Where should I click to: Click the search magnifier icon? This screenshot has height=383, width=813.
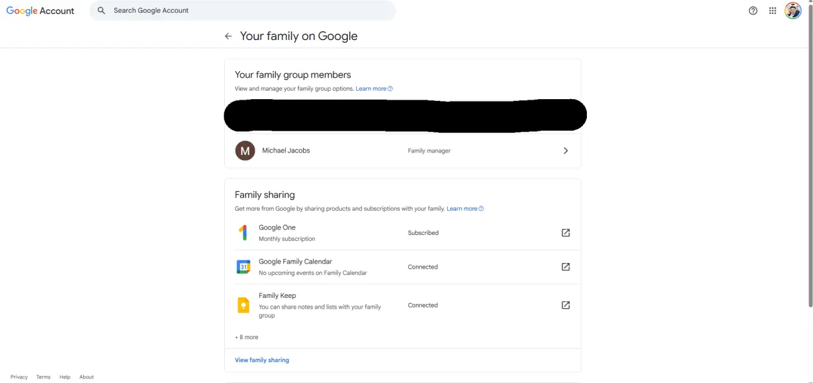pos(102,11)
